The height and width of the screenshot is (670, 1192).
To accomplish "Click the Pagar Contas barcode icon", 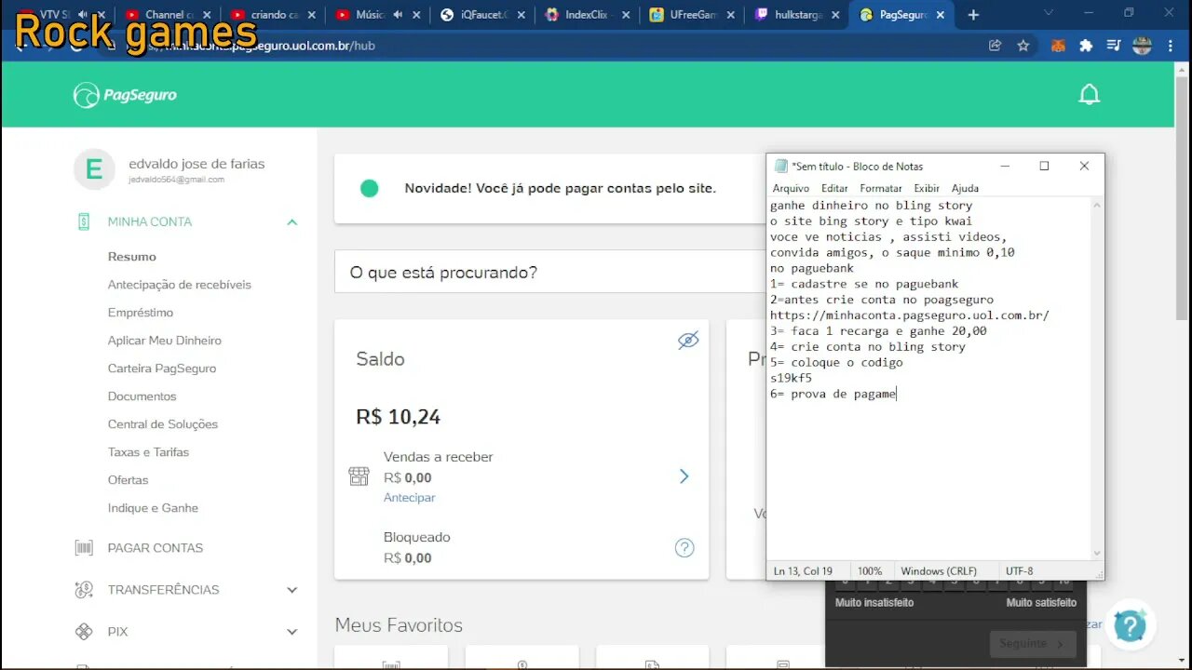I will [x=84, y=548].
